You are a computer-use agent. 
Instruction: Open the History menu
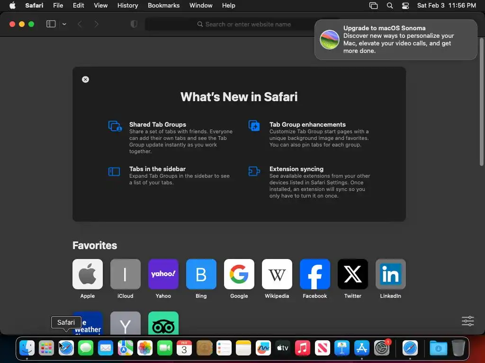[127, 5]
